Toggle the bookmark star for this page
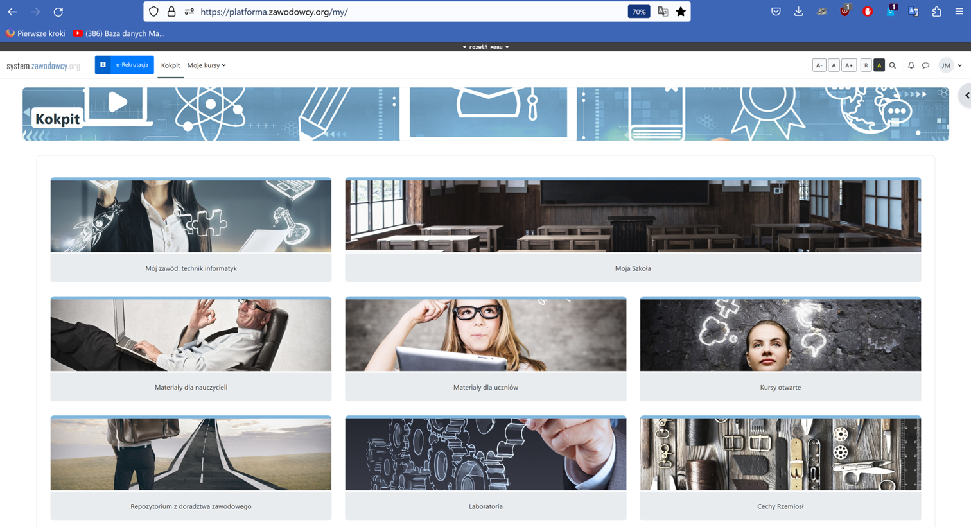Image resolution: width=971 pixels, height=527 pixels. [681, 12]
